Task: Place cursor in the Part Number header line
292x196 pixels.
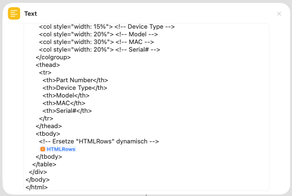Action: tap(75, 80)
